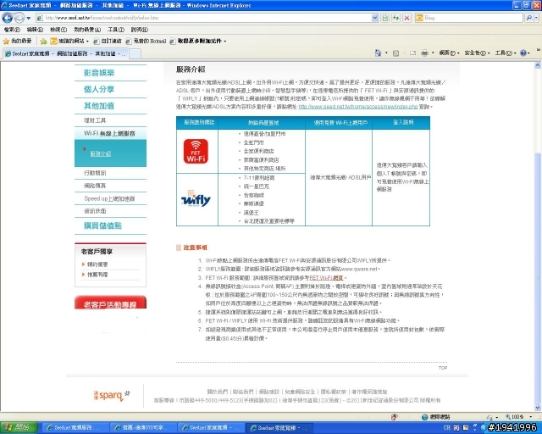The width and height of the screenshot is (542, 434).
Task: Open Favorites center star button
Action: point(17,42)
